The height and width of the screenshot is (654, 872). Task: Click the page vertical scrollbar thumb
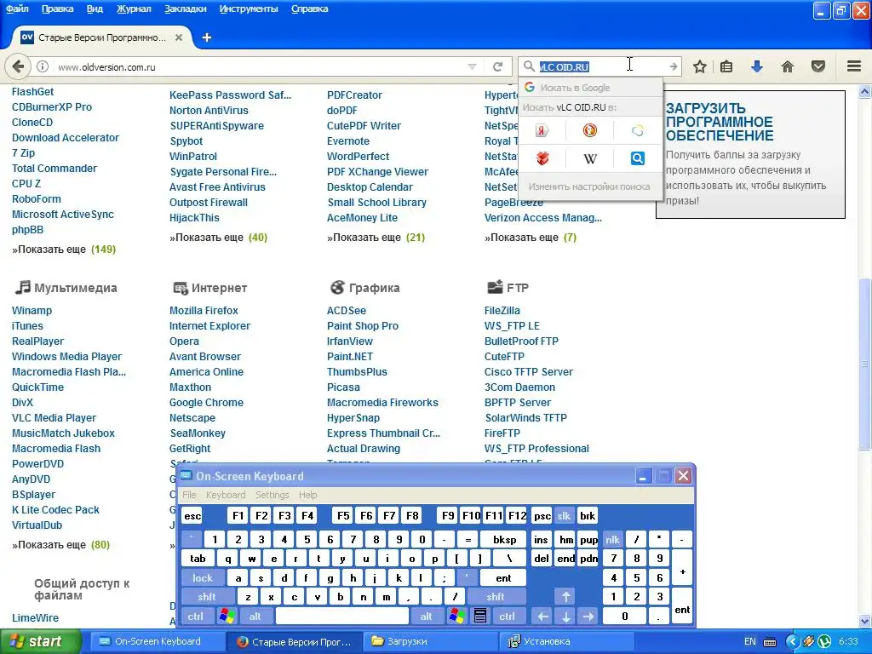864,364
